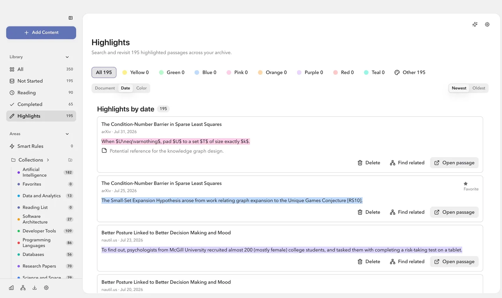Delete the Jul 31 highlight
This screenshot has height=298, width=502.
tap(369, 163)
